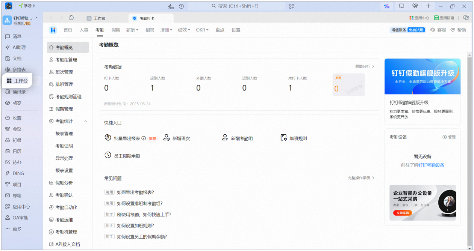474x251 pixels.
Task: Collapse the 考勤统计 section
Action: [x=86, y=122]
